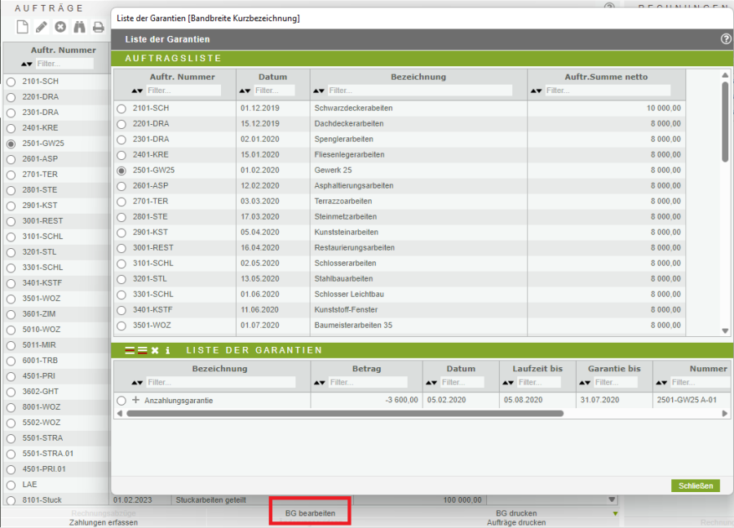Click the binoculars search icon
Viewport: 734px width, 528px height.
pos(79,27)
